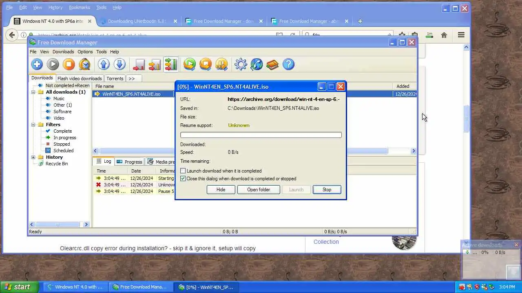Click the Stop button in the dialog
This screenshot has width=522, height=293.
[327, 190]
